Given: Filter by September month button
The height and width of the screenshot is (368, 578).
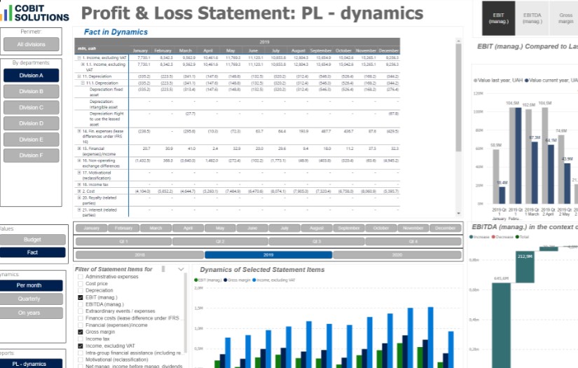Looking at the screenshot, I should pos(349,229).
